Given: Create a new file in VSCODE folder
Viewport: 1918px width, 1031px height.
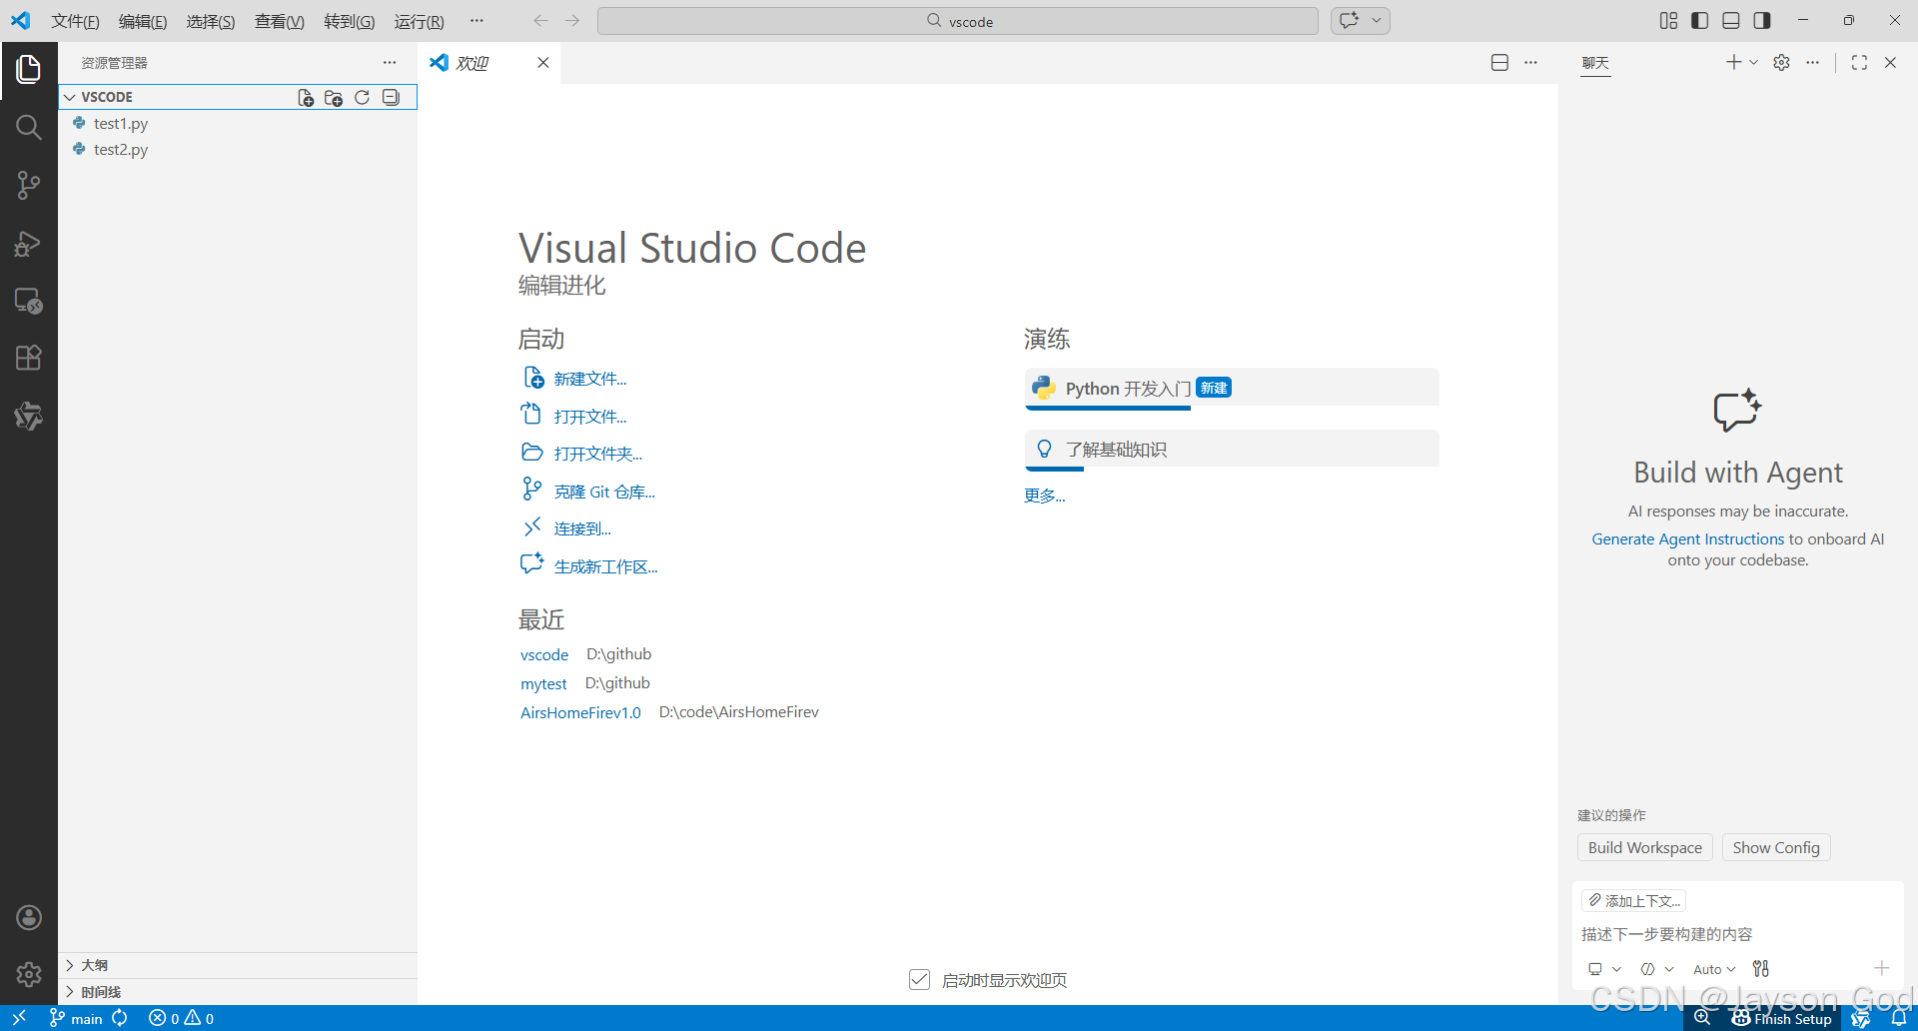Looking at the screenshot, I should point(306,97).
